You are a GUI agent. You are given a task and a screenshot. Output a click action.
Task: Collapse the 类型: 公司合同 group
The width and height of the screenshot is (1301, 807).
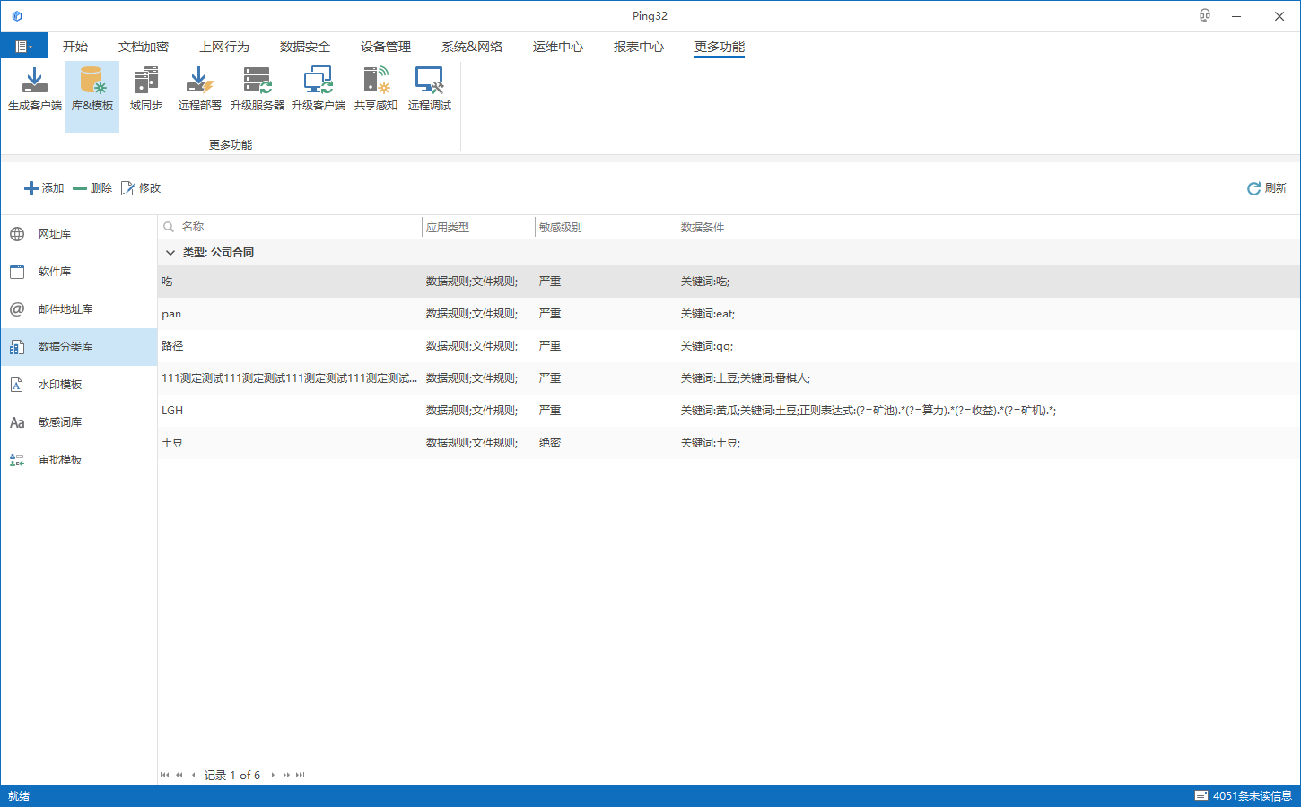pos(170,253)
